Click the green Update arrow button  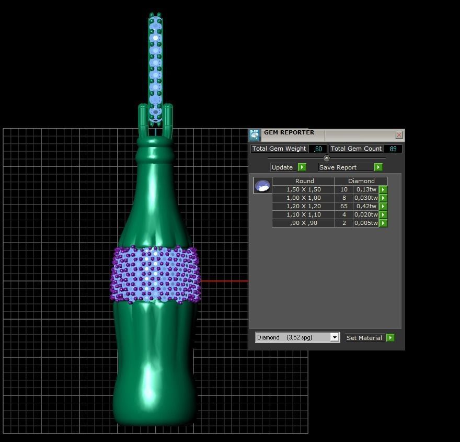click(x=302, y=167)
